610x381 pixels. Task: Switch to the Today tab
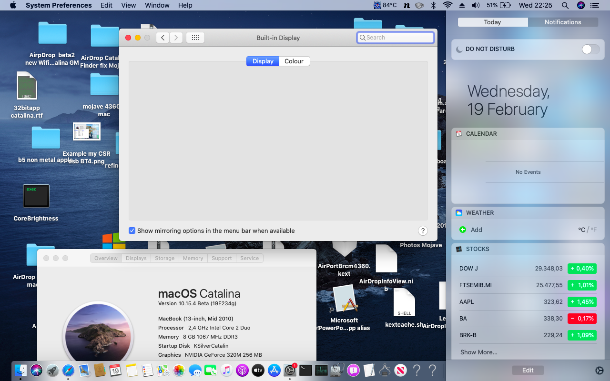pos(492,22)
